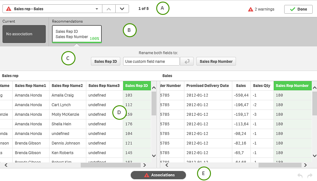Open the Associations tab at the bottom
Viewport: 317px width, 181px height.
158,175
